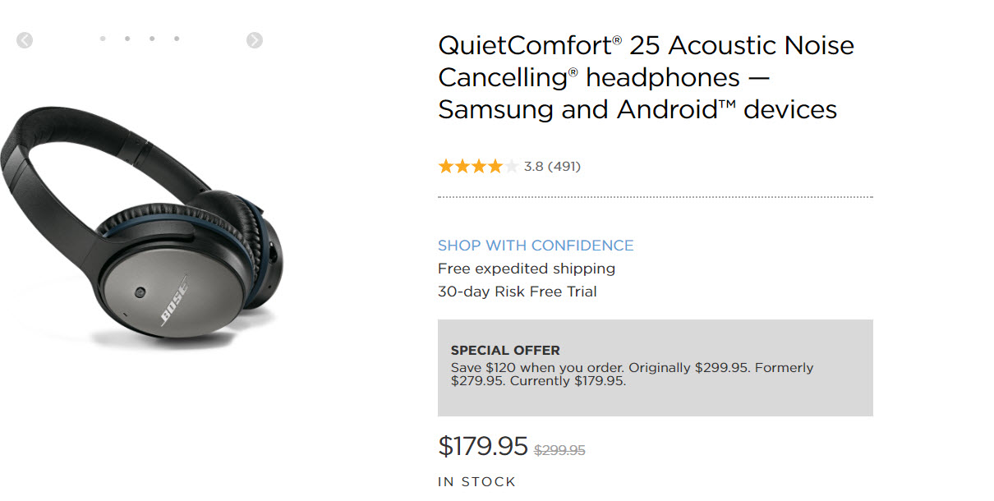
Task: Select the second carousel dot
Action: [x=127, y=39]
